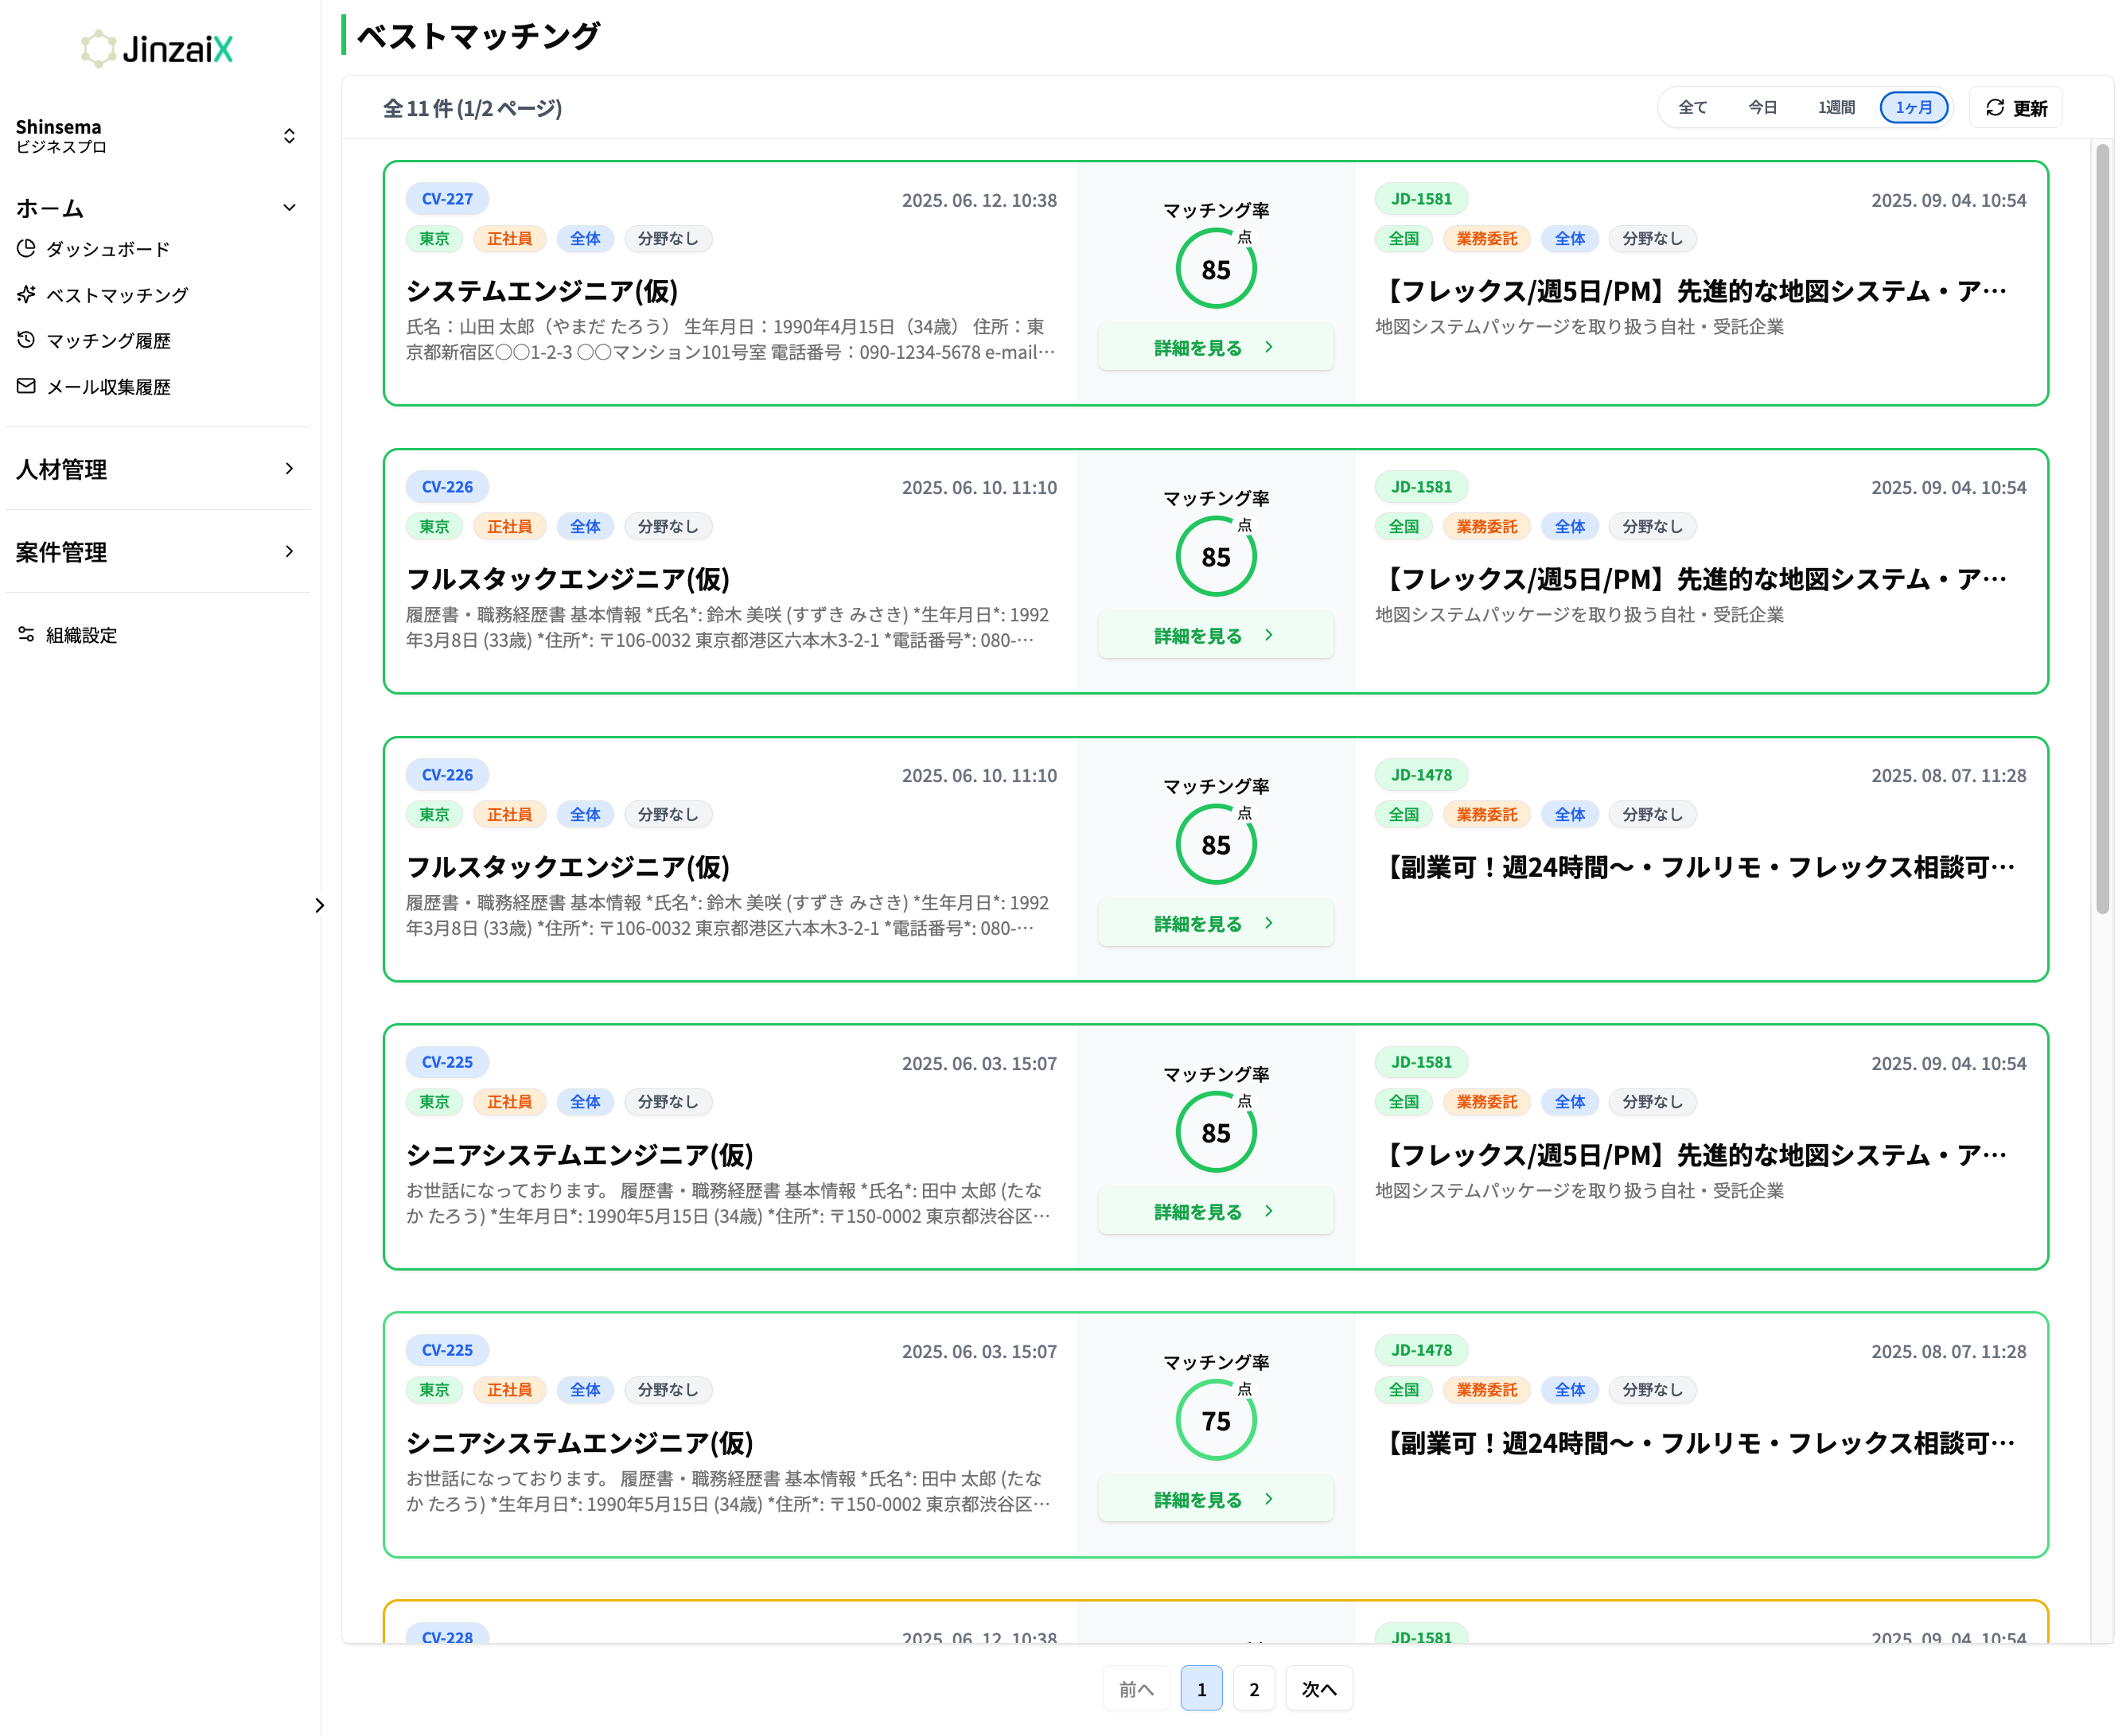Click the 2025. 06. 12. 10:38 timestamp of CV-227
The width and height of the screenshot is (2126, 1736).
(x=979, y=200)
